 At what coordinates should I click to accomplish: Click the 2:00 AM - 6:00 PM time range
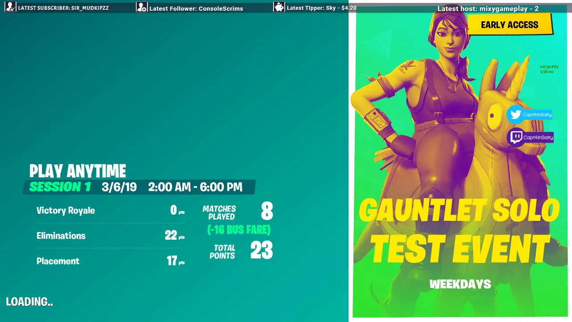(195, 187)
